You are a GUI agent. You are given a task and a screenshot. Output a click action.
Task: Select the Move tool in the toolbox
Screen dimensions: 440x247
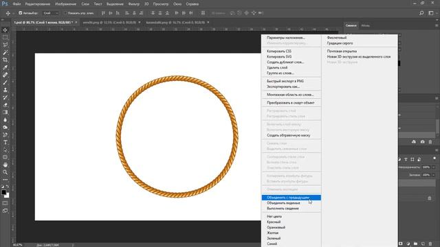(x=5, y=30)
